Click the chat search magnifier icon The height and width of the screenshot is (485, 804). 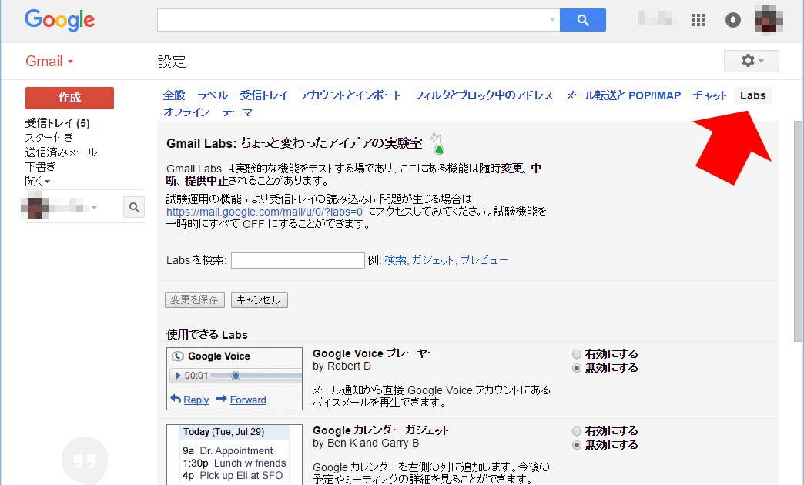134,207
